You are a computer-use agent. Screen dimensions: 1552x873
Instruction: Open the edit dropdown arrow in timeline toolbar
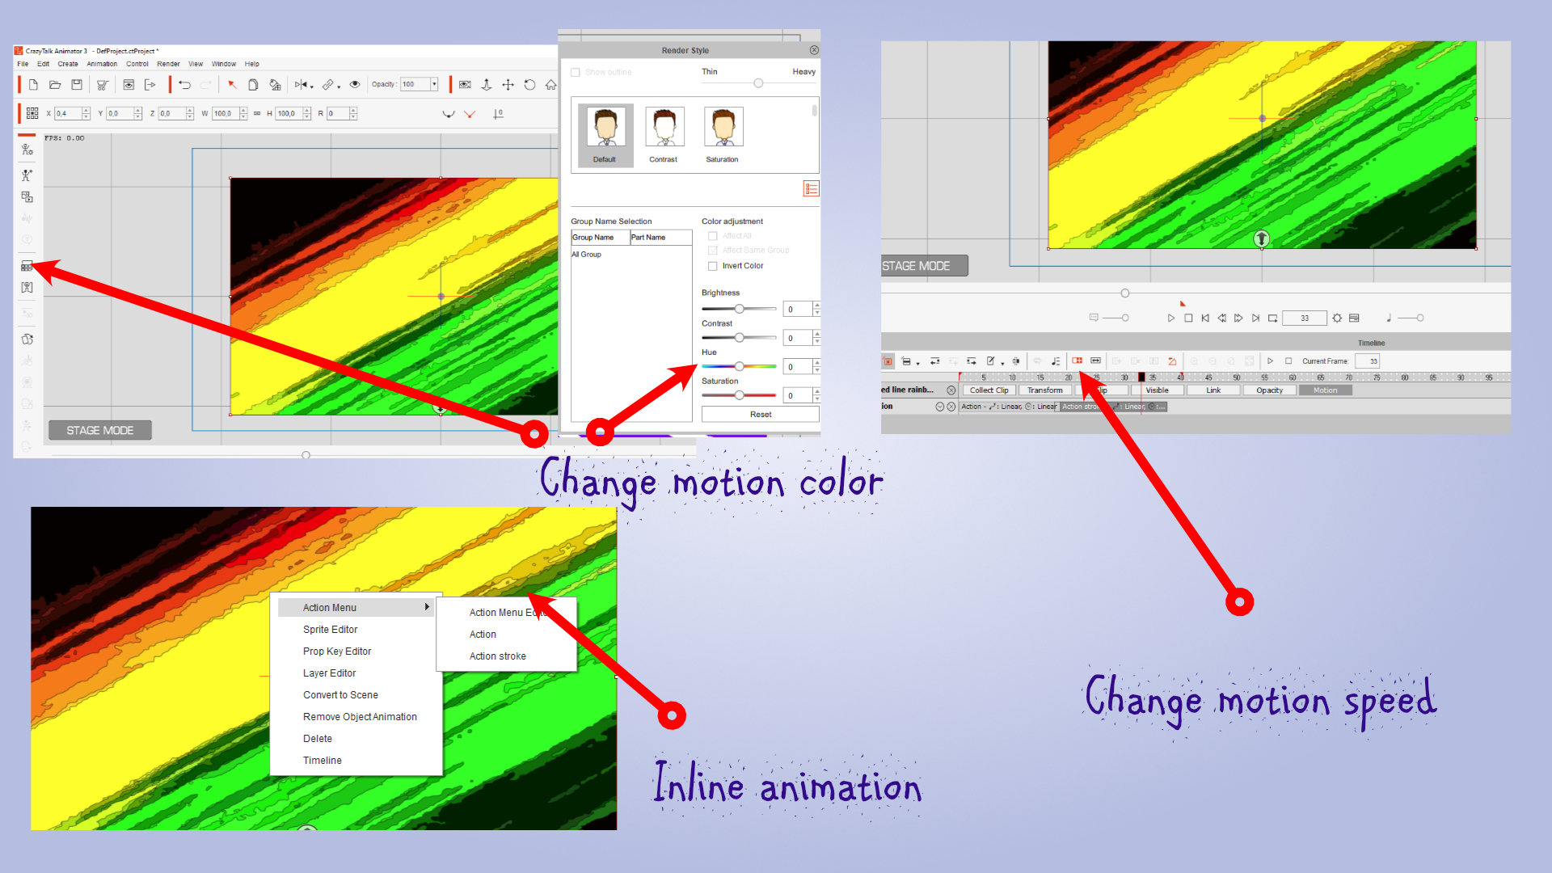(x=1002, y=363)
